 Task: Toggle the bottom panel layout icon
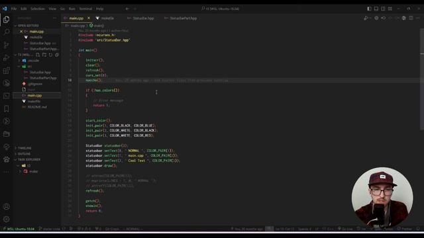(376, 9)
